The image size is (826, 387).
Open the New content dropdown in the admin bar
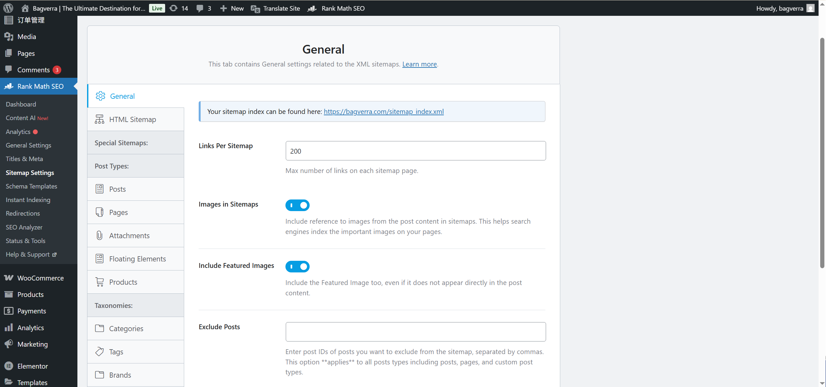[x=232, y=8]
